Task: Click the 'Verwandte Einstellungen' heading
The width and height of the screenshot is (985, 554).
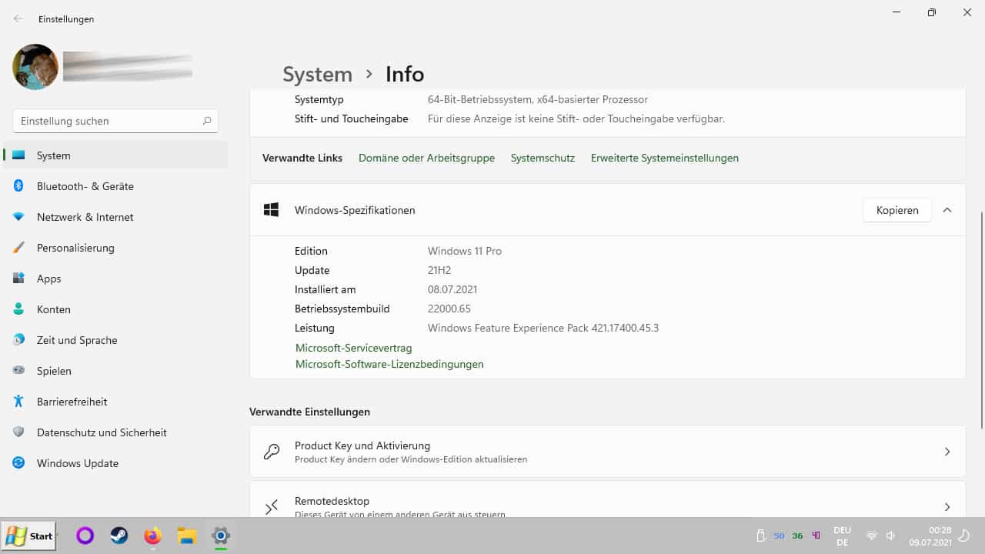Action: click(x=309, y=412)
